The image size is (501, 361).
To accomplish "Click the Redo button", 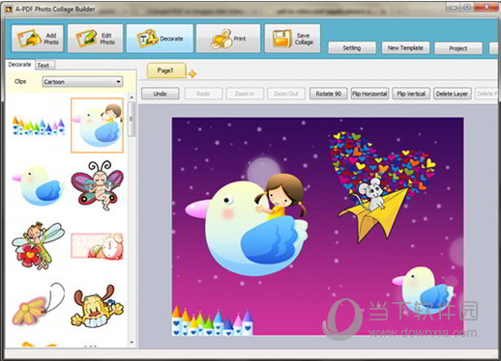I will pyautogui.click(x=203, y=94).
